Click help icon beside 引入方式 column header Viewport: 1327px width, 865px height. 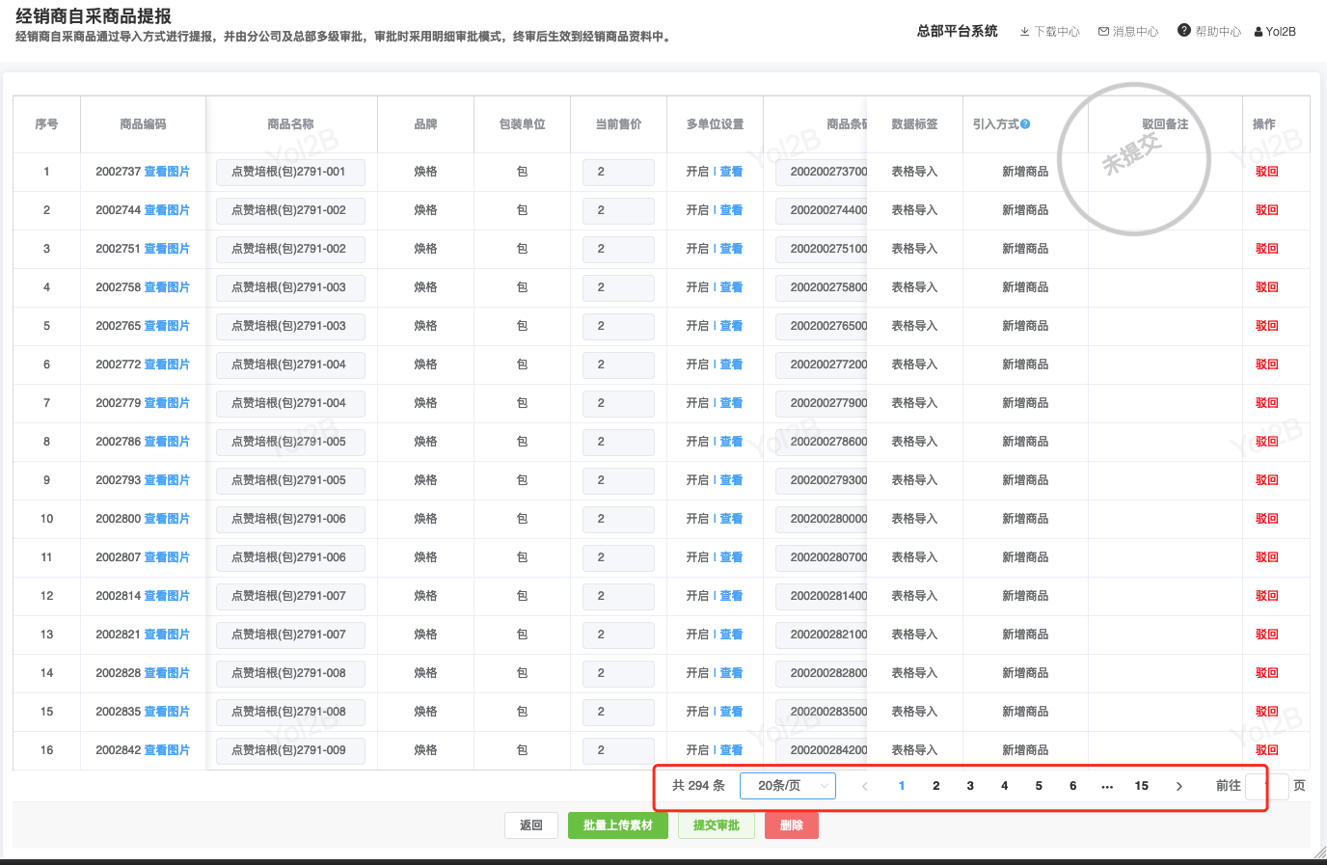click(1025, 124)
